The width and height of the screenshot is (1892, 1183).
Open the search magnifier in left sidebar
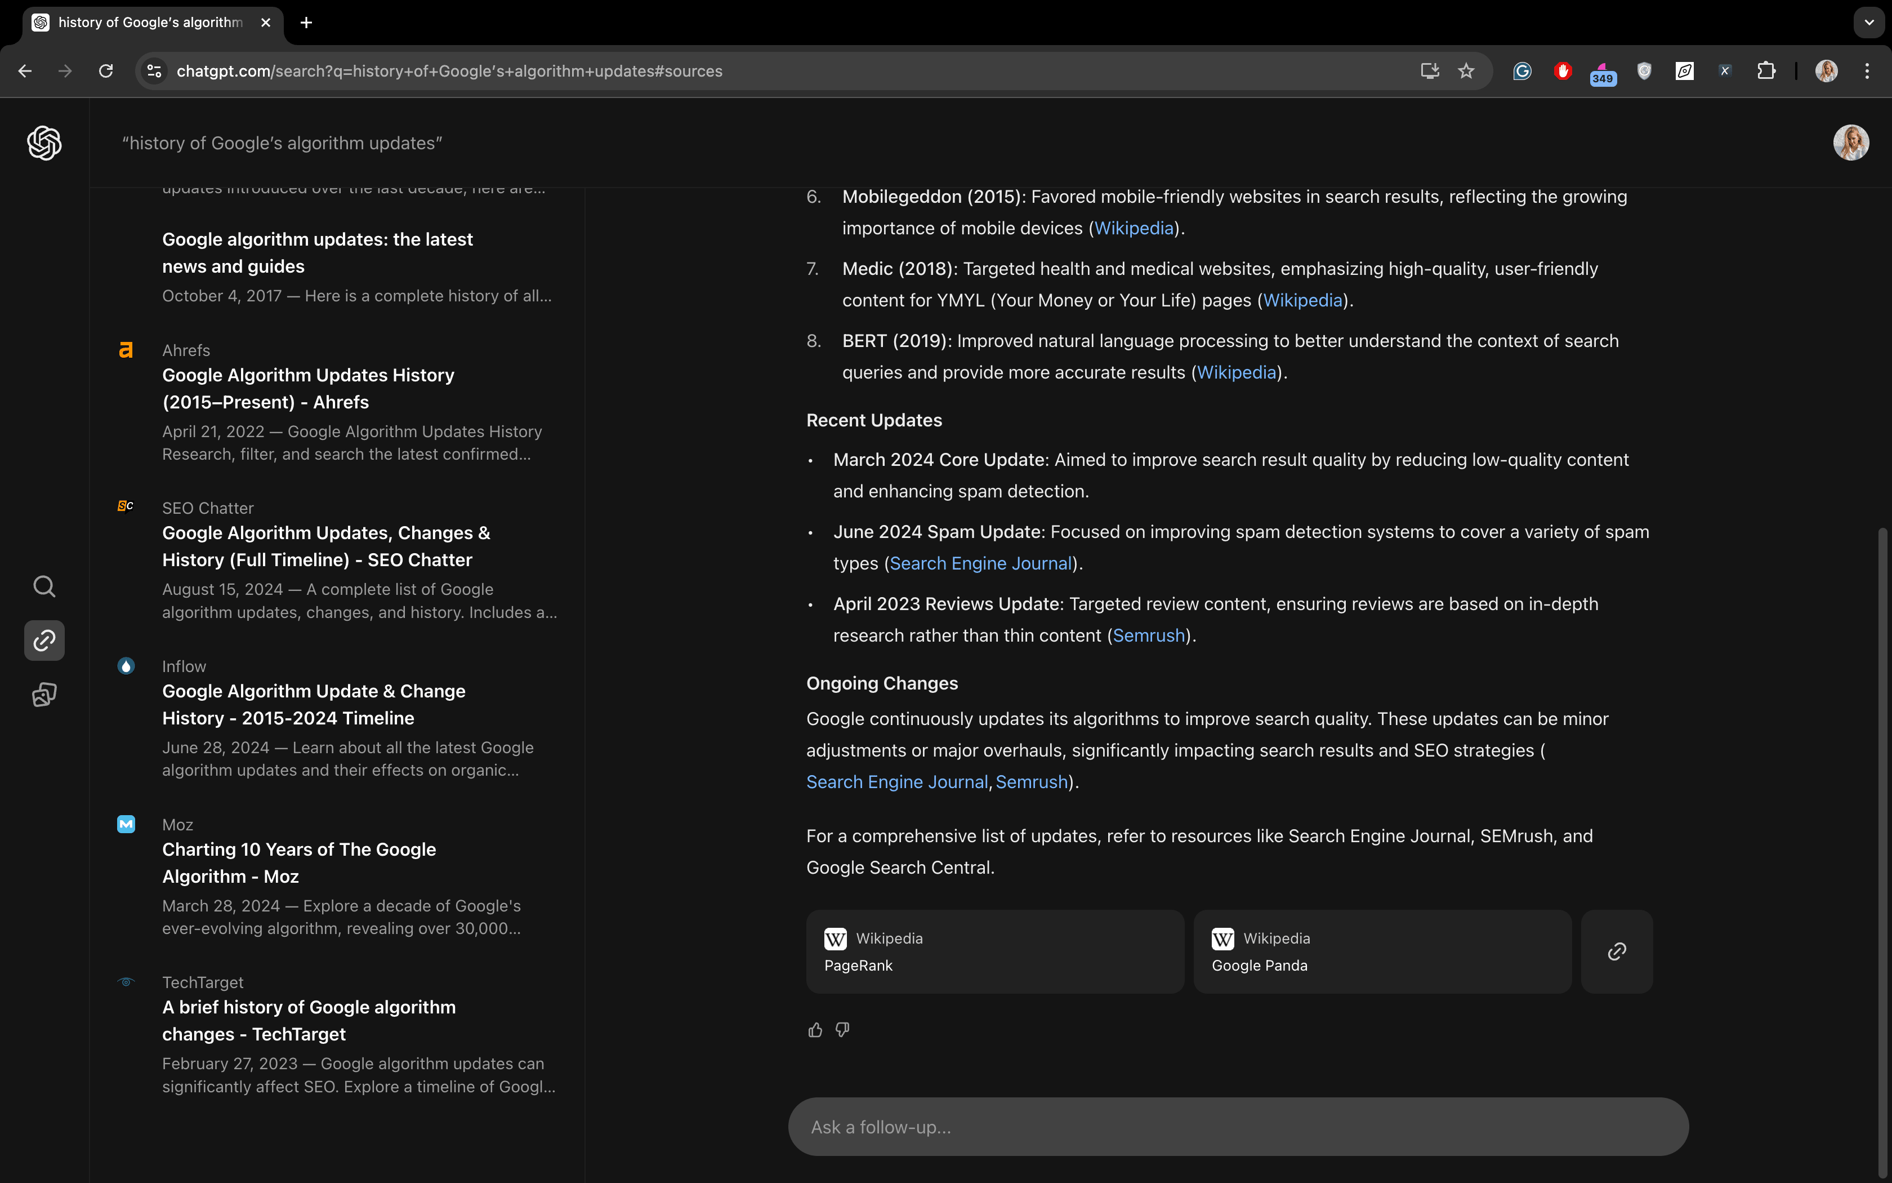point(44,586)
